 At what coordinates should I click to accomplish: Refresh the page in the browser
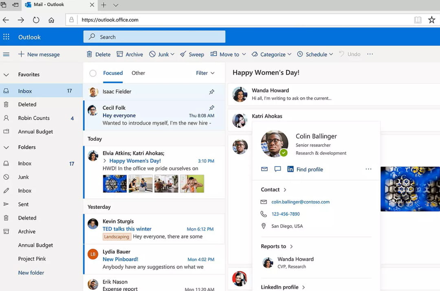pyautogui.click(x=36, y=20)
